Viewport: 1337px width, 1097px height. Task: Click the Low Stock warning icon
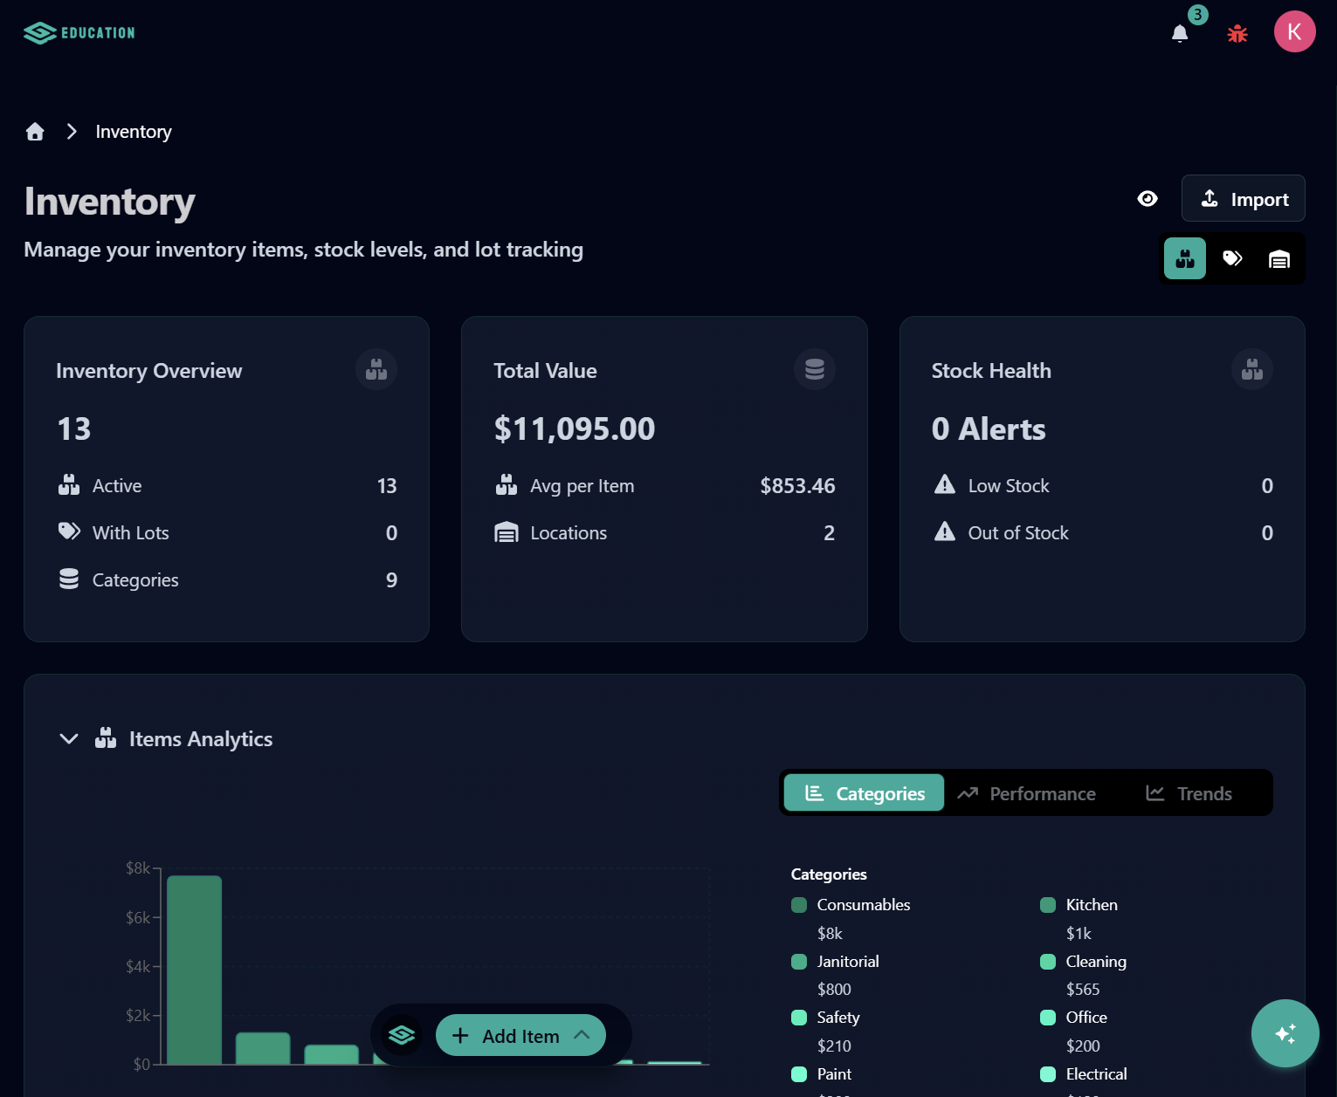(945, 484)
